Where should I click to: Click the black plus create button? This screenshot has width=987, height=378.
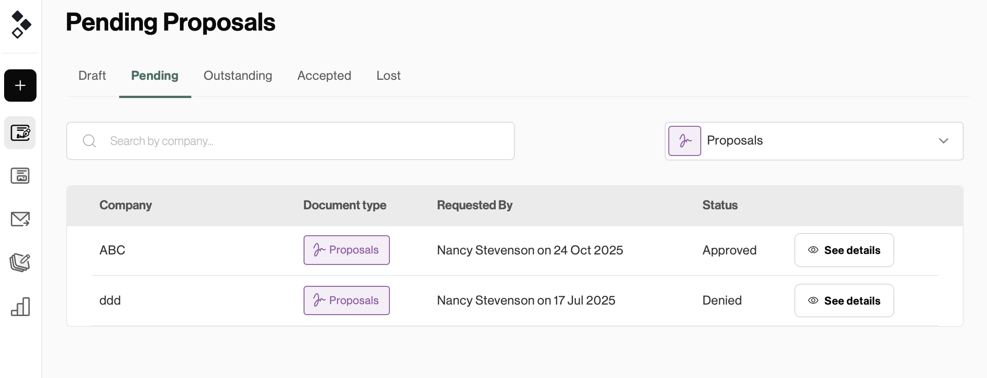(20, 85)
